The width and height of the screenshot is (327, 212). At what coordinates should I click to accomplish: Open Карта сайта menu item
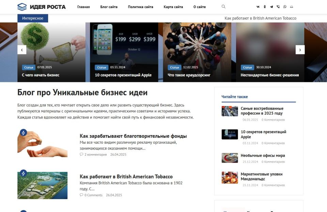173,7
